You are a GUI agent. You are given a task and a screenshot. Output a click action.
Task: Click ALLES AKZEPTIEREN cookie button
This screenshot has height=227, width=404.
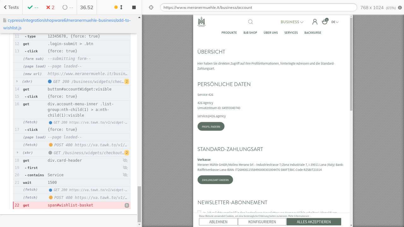[x=314, y=222]
